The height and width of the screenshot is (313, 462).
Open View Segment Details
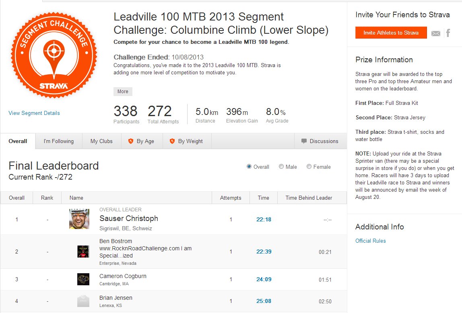pyautogui.click(x=34, y=113)
